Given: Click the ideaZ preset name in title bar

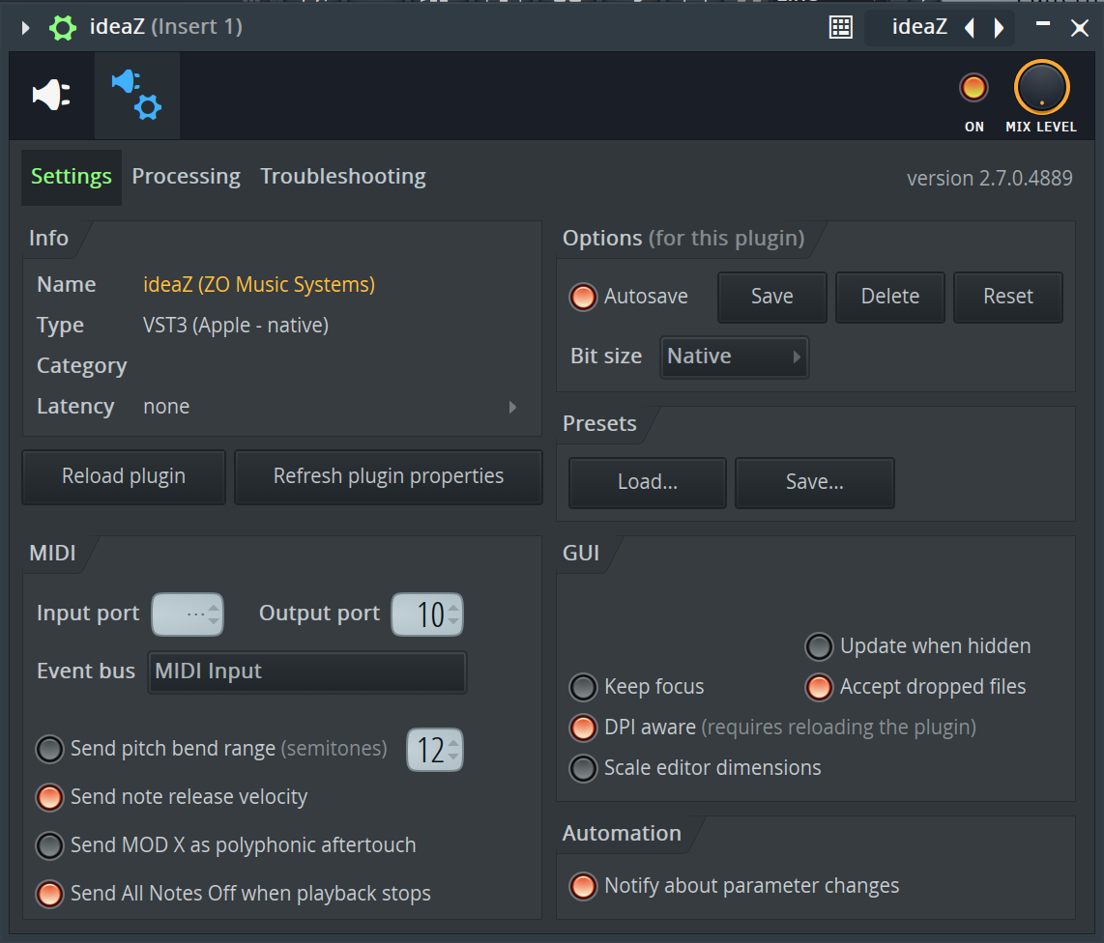Looking at the screenshot, I should pos(918,27).
